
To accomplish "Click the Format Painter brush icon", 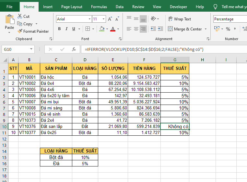I will pos(20,31).
